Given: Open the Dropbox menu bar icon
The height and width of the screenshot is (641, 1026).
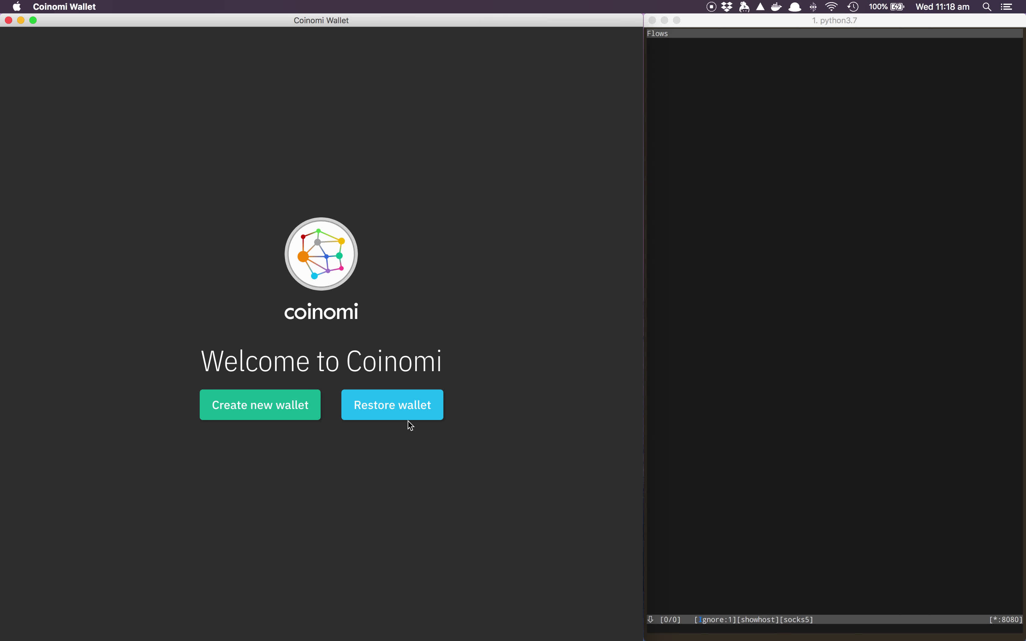Looking at the screenshot, I should 727,7.
